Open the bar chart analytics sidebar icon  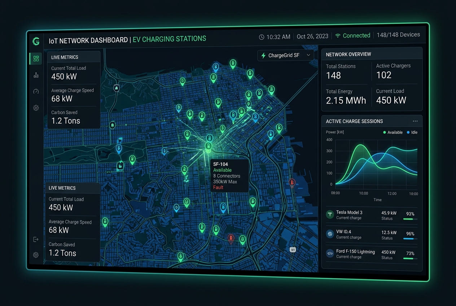point(36,75)
